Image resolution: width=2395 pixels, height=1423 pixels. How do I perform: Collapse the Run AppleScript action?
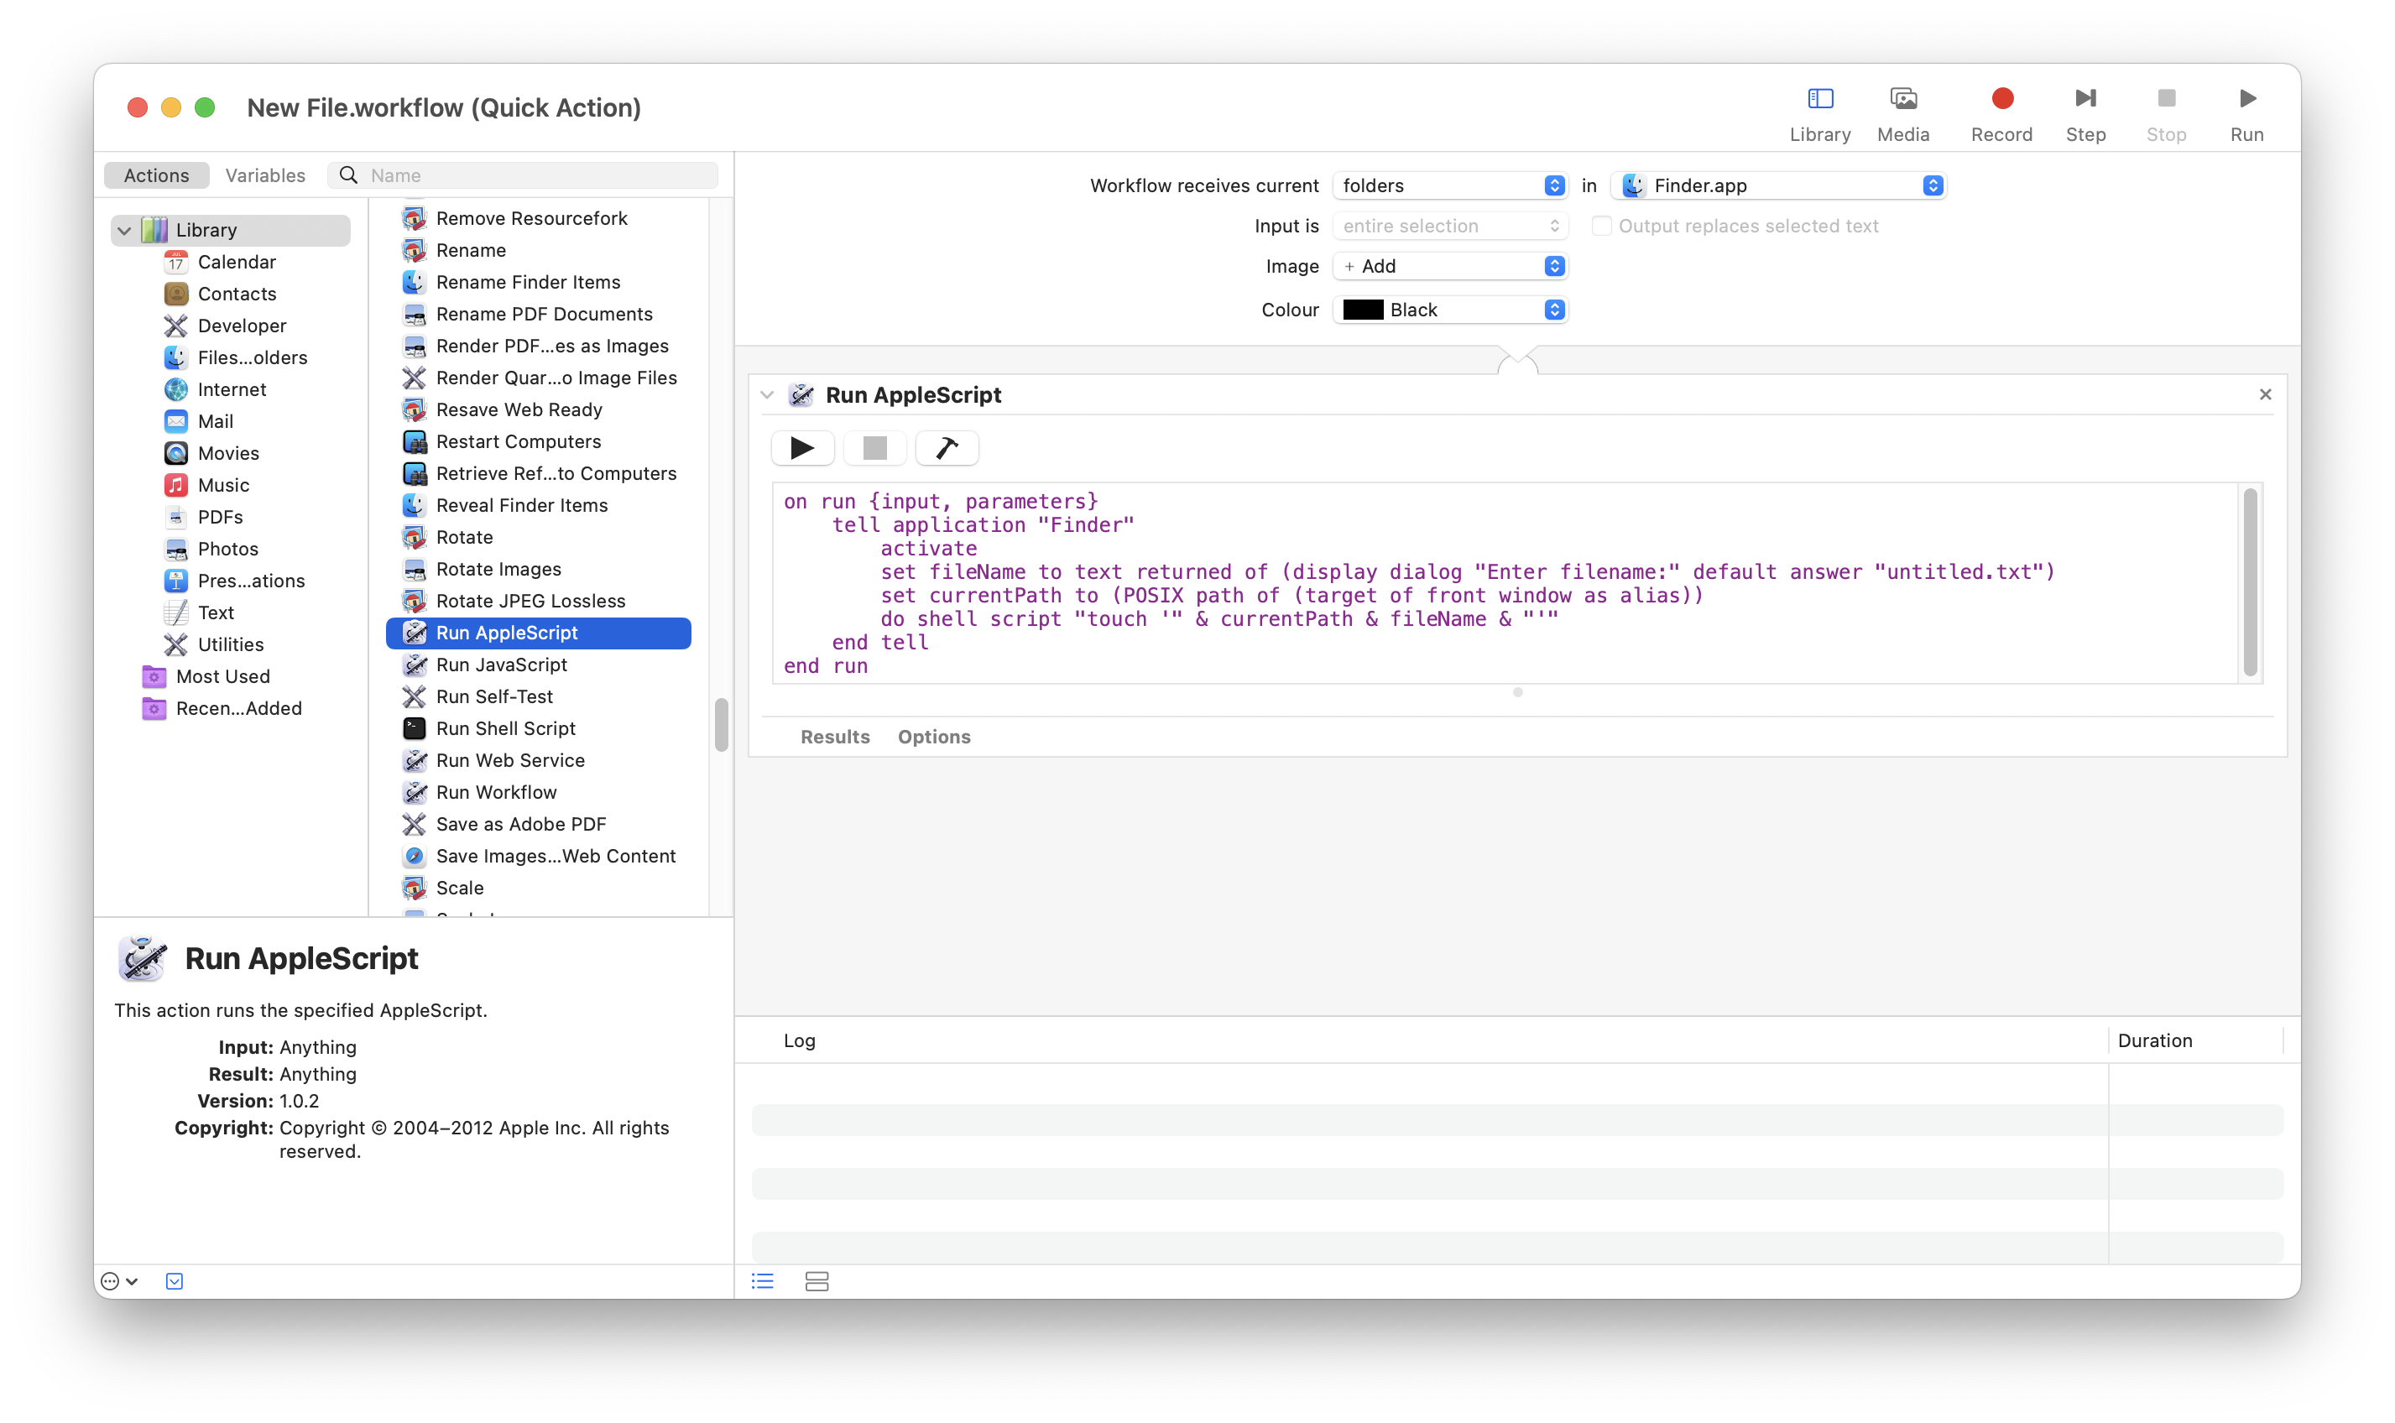tap(767, 395)
